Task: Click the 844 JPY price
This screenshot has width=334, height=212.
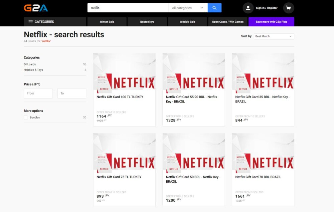Action: (x=241, y=120)
